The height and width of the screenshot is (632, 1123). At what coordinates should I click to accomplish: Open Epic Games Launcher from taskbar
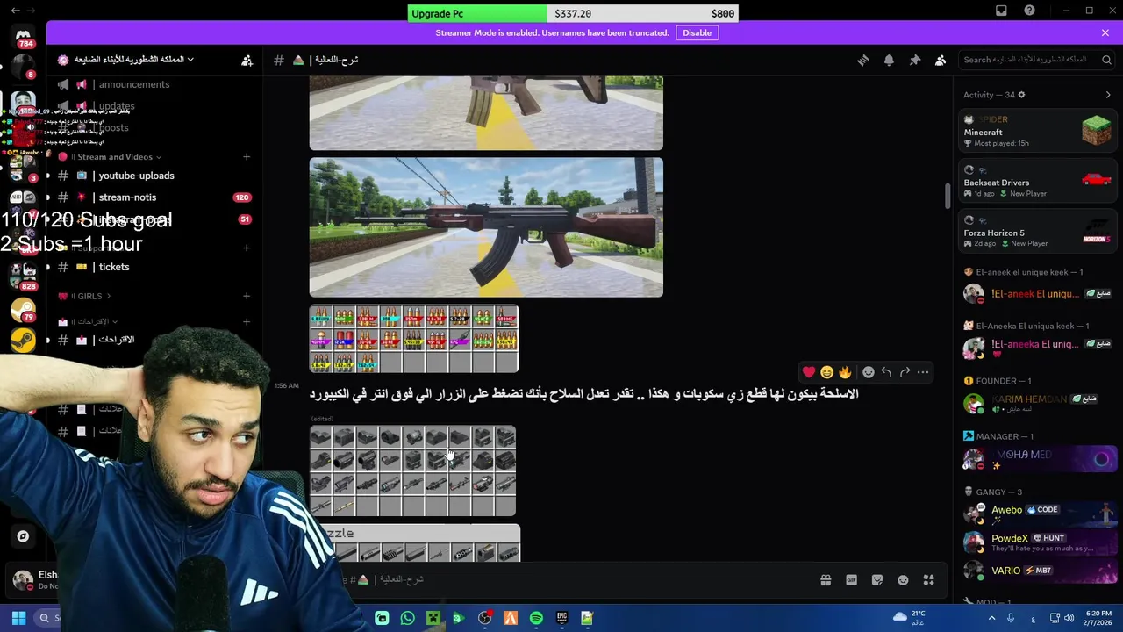[x=561, y=618]
